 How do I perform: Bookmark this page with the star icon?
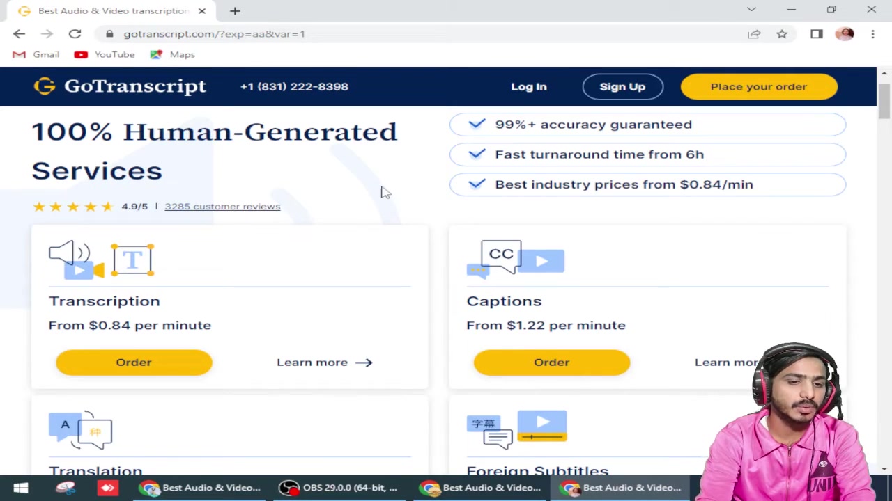pyautogui.click(x=782, y=33)
